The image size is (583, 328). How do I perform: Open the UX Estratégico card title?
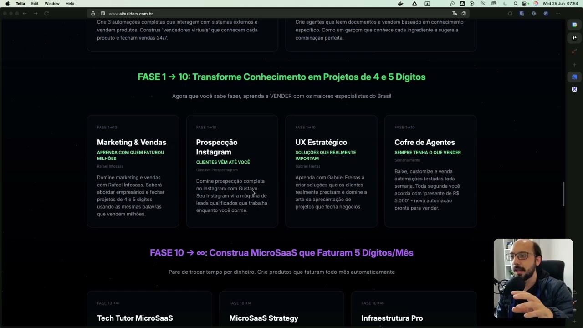[321, 143]
